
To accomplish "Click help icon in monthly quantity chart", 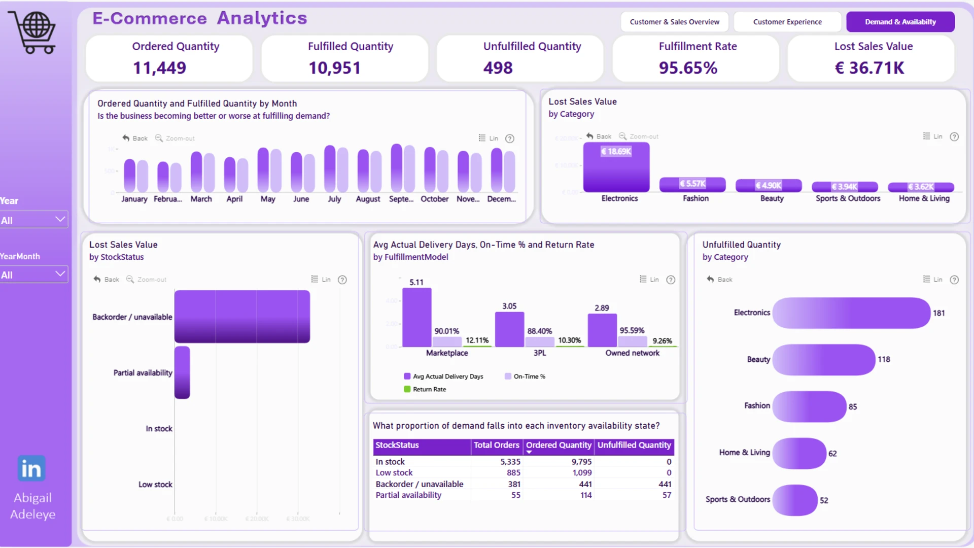I will (510, 139).
